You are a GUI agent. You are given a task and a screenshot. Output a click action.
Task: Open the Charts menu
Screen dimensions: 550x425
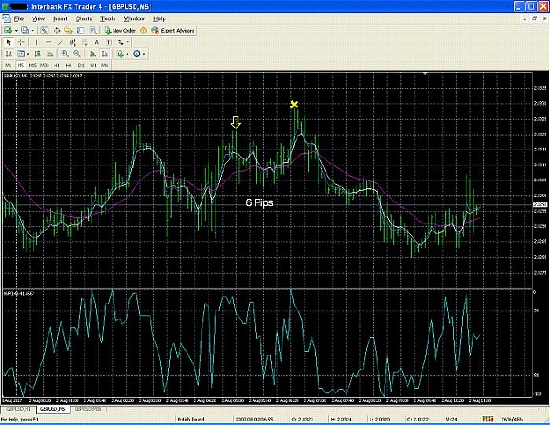(x=84, y=18)
